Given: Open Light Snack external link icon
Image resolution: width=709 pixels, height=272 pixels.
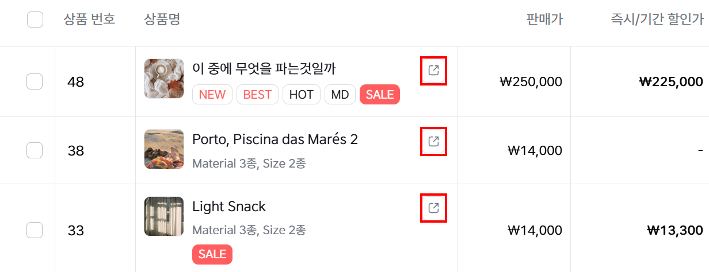Looking at the screenshot, I should click(x=434, y=208).
